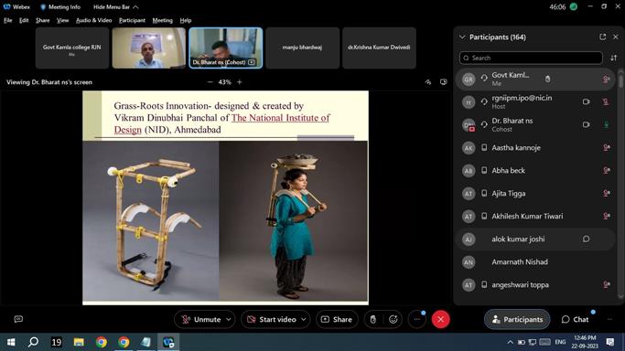
Task: Click the Unmute button
Action: (x=201, y=319)
